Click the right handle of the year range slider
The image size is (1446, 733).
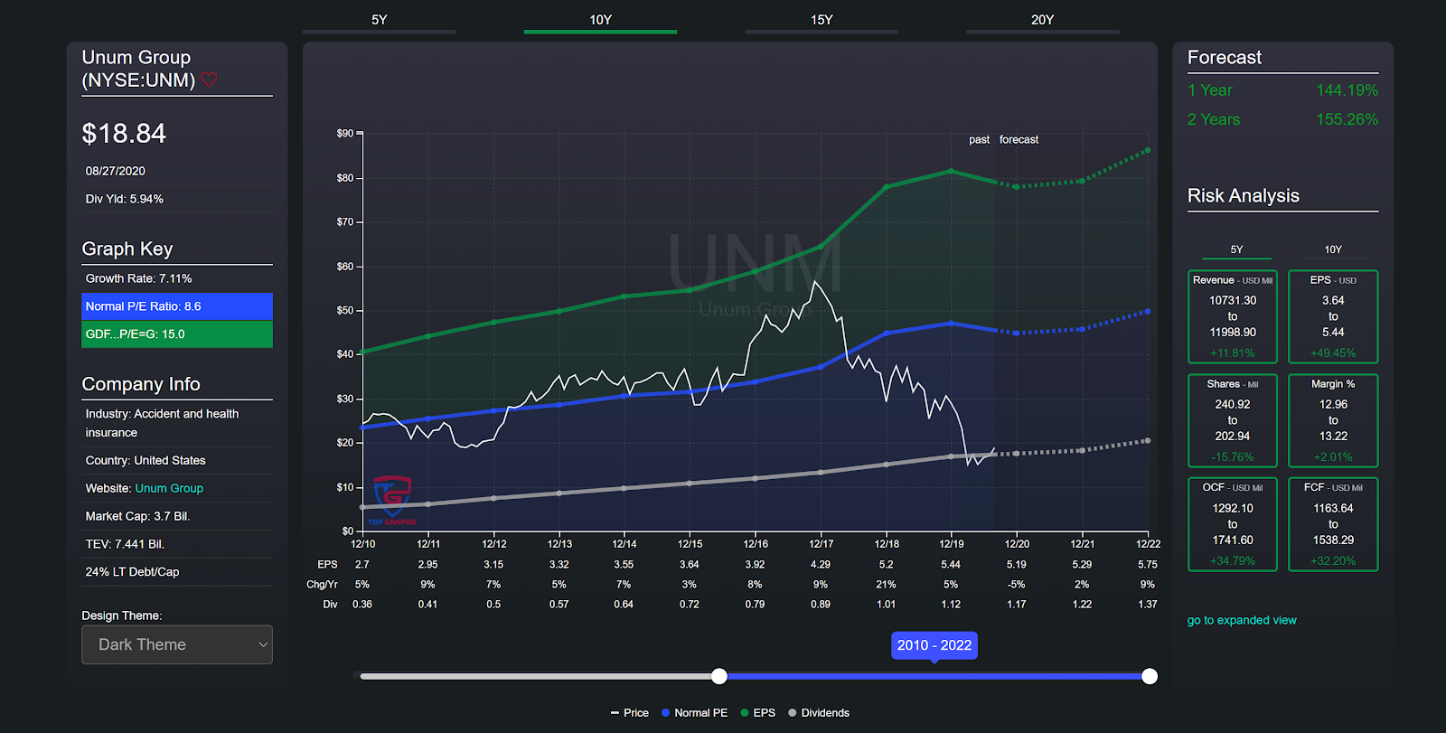pyautogui.click(x=1150, y=676)
